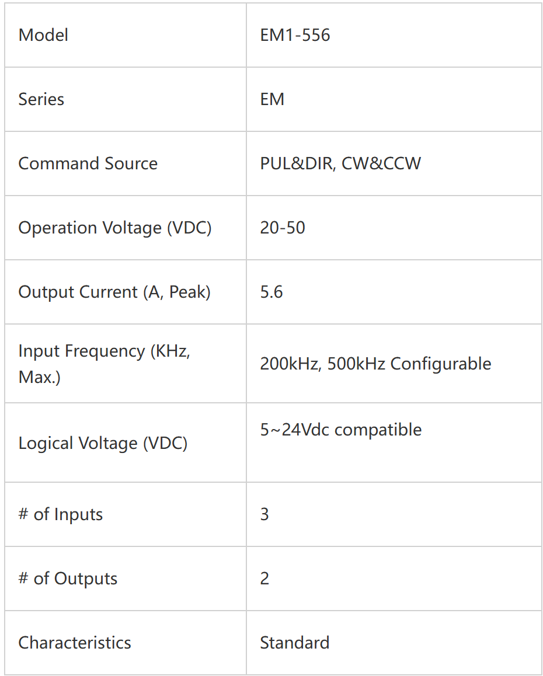Click the Logical Voltage (VDC) label
Viewport: 543px width, 676px height.
(x=103, y=443)
